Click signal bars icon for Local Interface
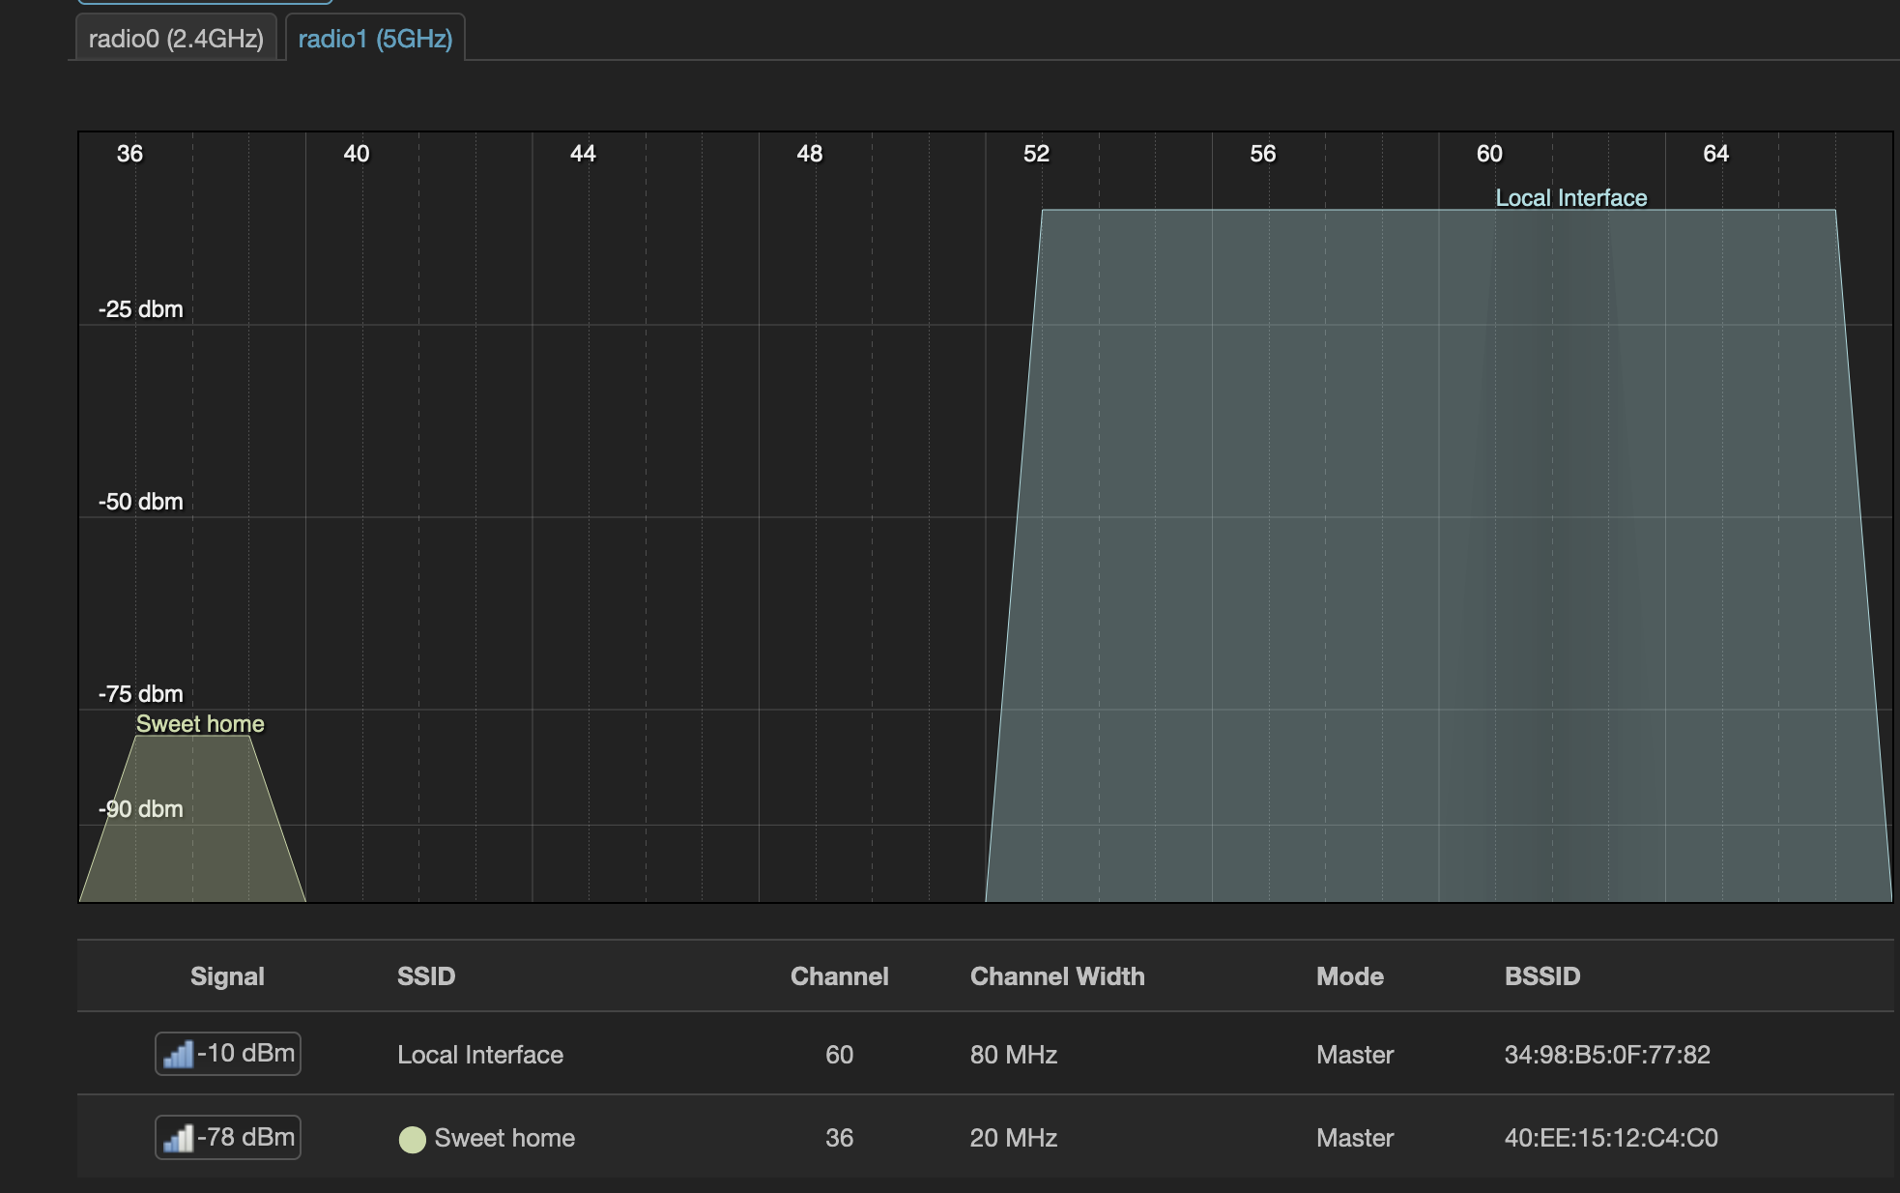 [x=178, y=1055]
